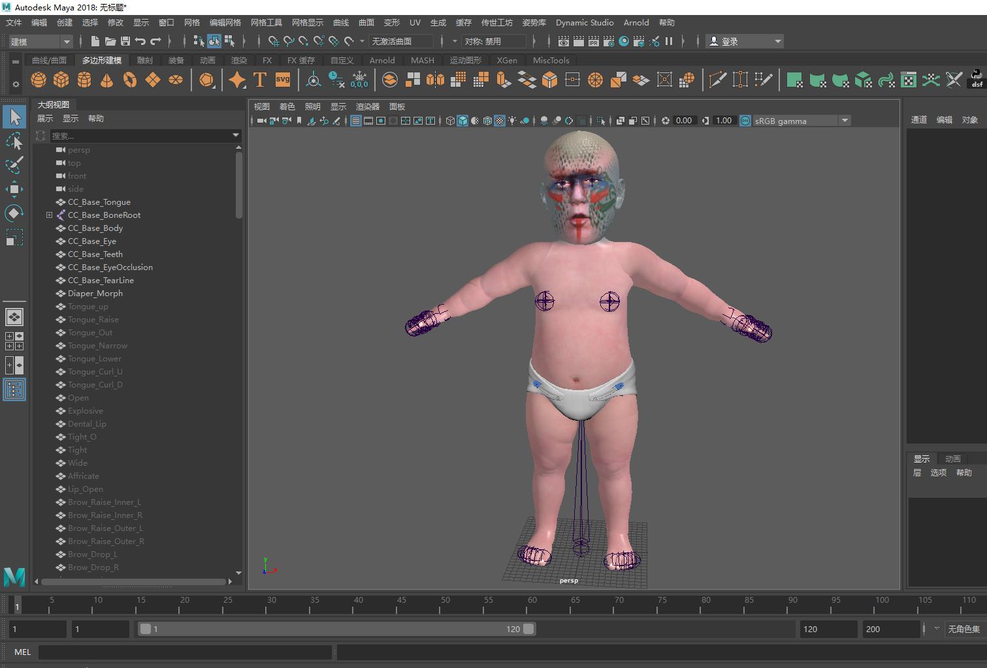This screenshot has height=668, width=987.
Task: Open the 网格工具 menu
Action: (x=267, y=22)
